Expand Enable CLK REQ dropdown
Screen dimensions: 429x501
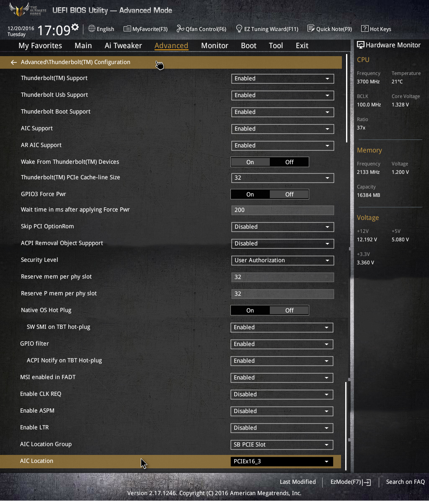tap(282, 395)
